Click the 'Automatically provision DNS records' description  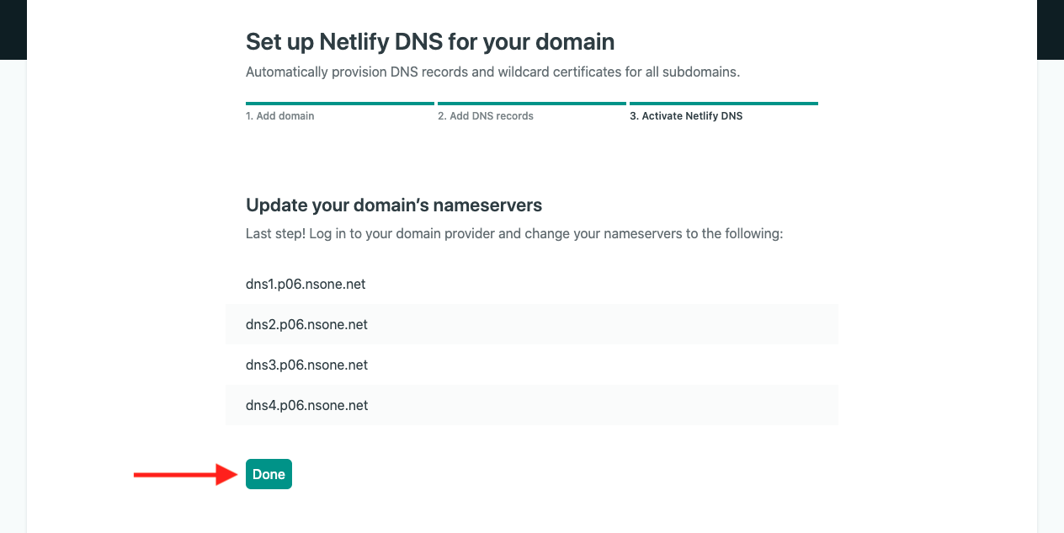pos(492,72)
